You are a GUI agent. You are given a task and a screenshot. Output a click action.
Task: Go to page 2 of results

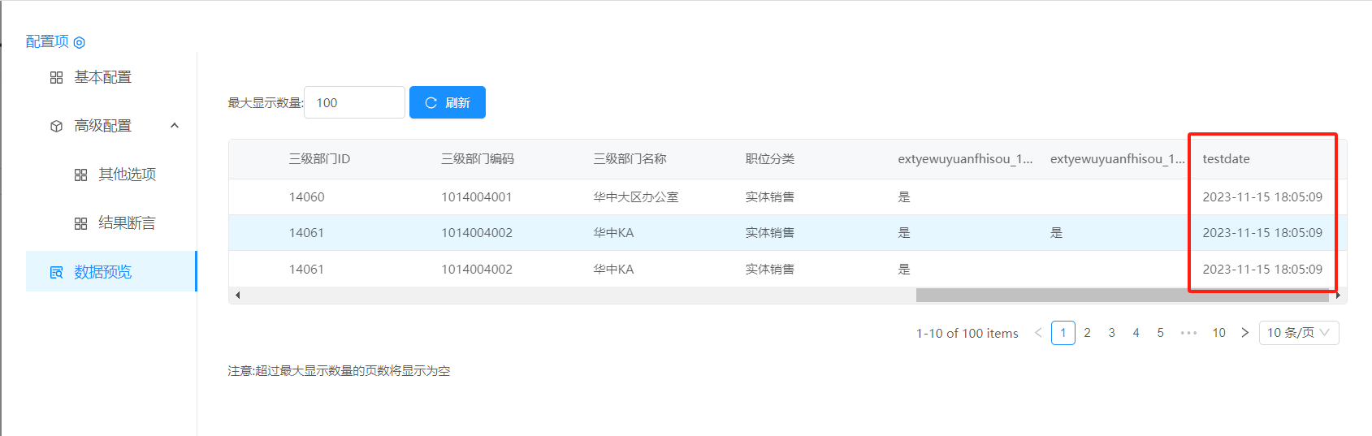pyautogui.click(x=1087, y=333)
